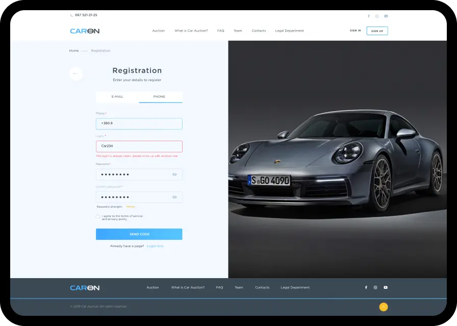Focus the Password input field

click(x=139, y=175)
